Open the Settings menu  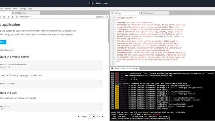23,9
